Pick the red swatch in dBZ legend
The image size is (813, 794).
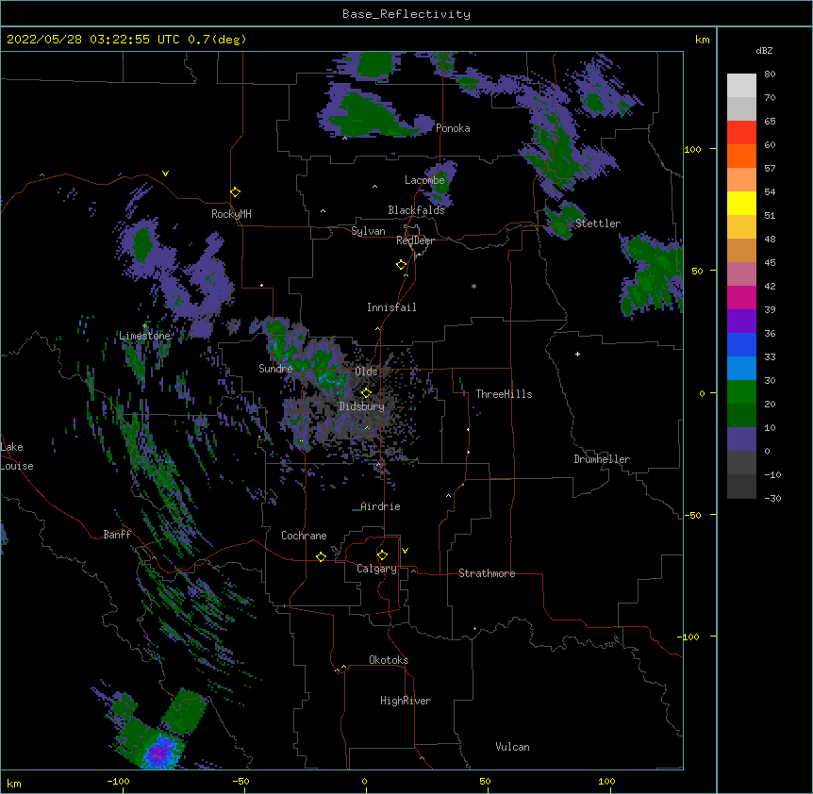point(741,133)
